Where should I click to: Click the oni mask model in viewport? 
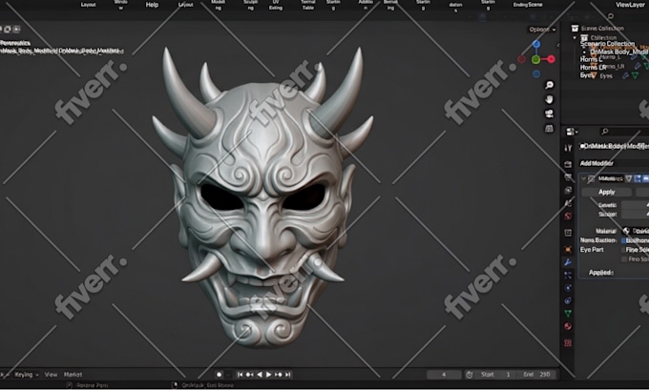click(262, 198)
